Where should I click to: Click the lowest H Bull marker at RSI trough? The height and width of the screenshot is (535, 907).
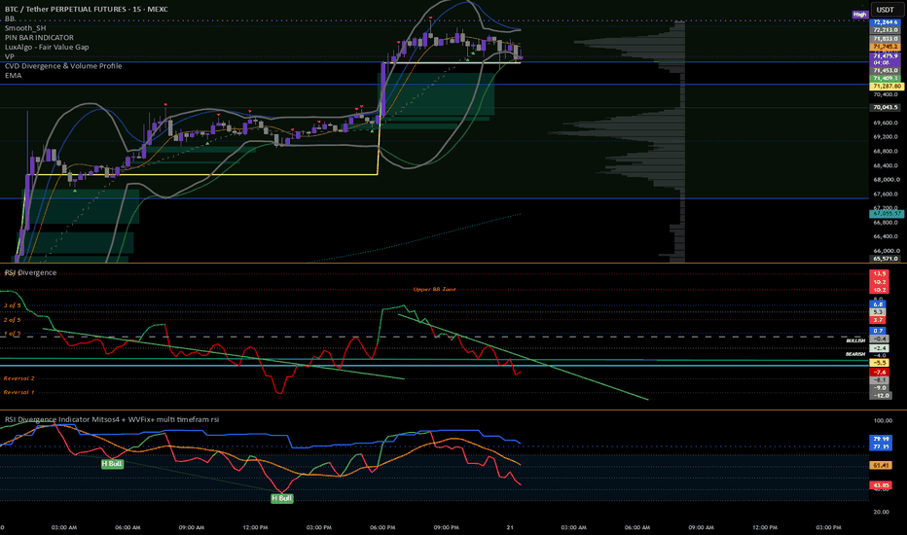(x=281, y=498)
